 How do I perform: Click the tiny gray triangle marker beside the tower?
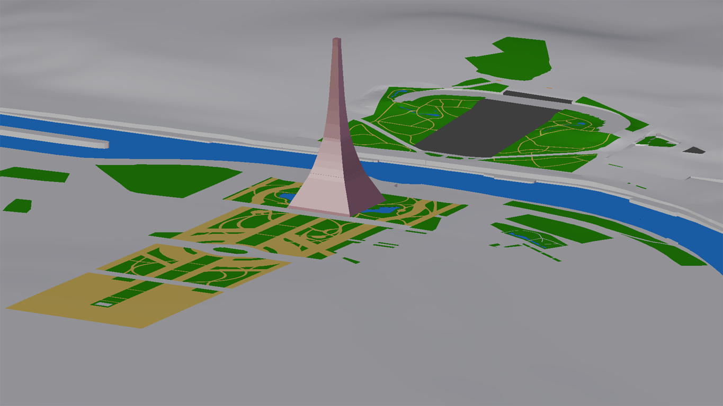(396, 186)
